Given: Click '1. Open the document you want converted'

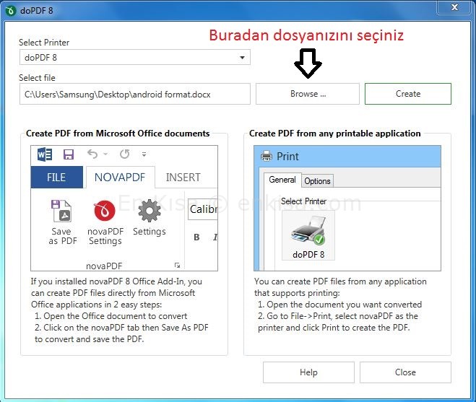Looking at the screenshot, I should tap(339, 305).
